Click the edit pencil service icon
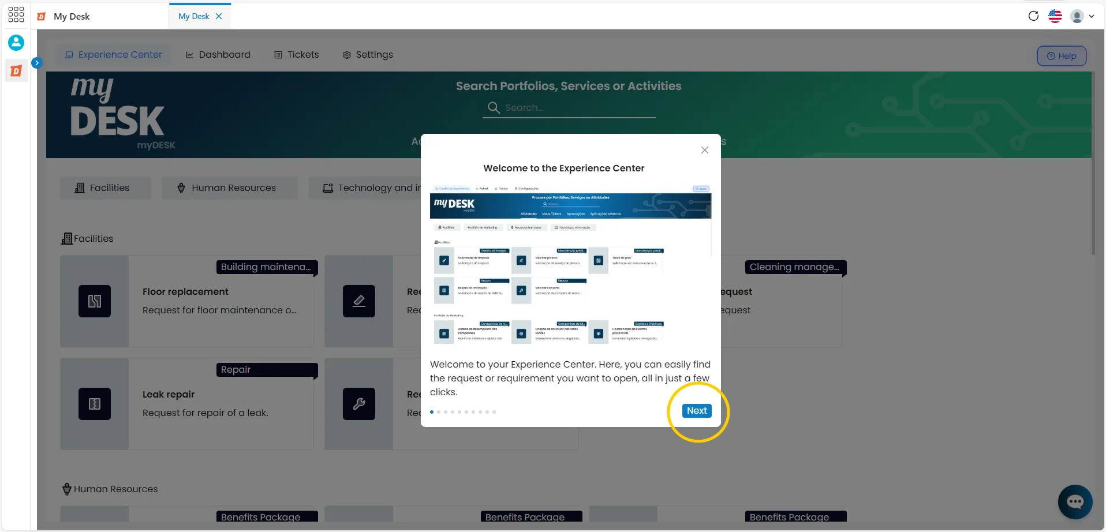Image resolution: width=1106 pixels, height=532 pixels. [359, 301]
